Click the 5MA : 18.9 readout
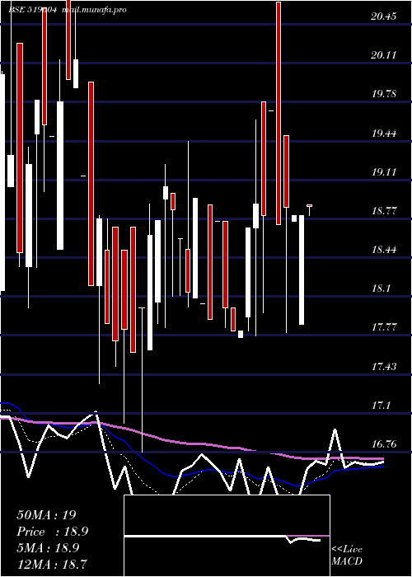The width and height of the screenshot is (412, 577). pos(48,548)
